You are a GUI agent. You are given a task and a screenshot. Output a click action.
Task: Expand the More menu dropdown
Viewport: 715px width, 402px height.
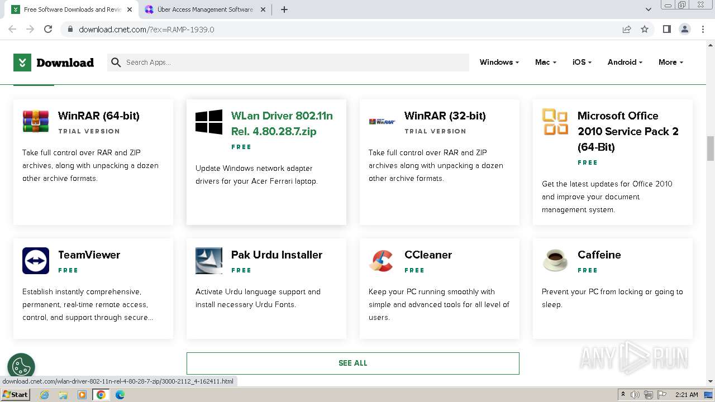point(671,62)
